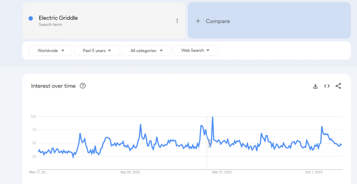Click the Interest over time heading
This screenshot has width=357, height=184.
pos(53,86)
